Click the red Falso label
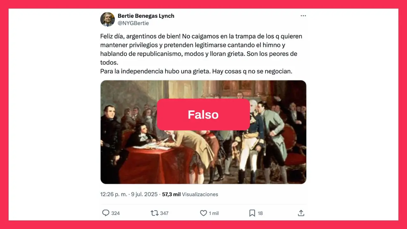This screenshot has width=407, height=229. (203, 114)
